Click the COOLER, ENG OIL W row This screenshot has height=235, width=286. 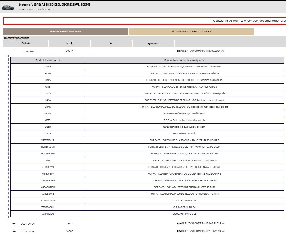(x=184, y=200)
